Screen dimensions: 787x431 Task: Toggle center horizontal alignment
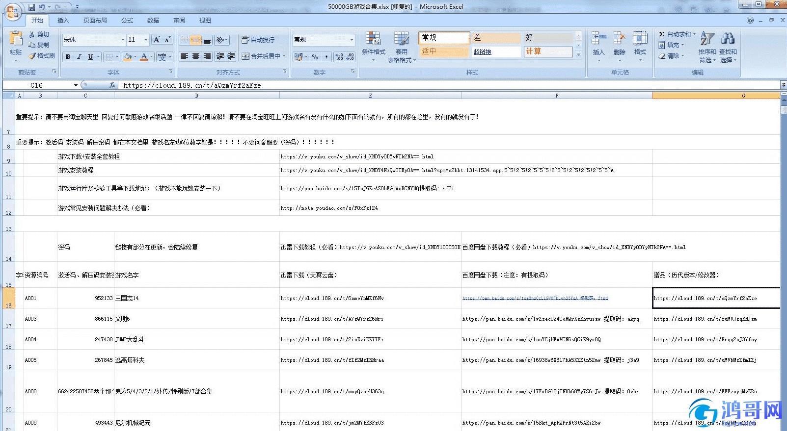(x=196, y=56)
